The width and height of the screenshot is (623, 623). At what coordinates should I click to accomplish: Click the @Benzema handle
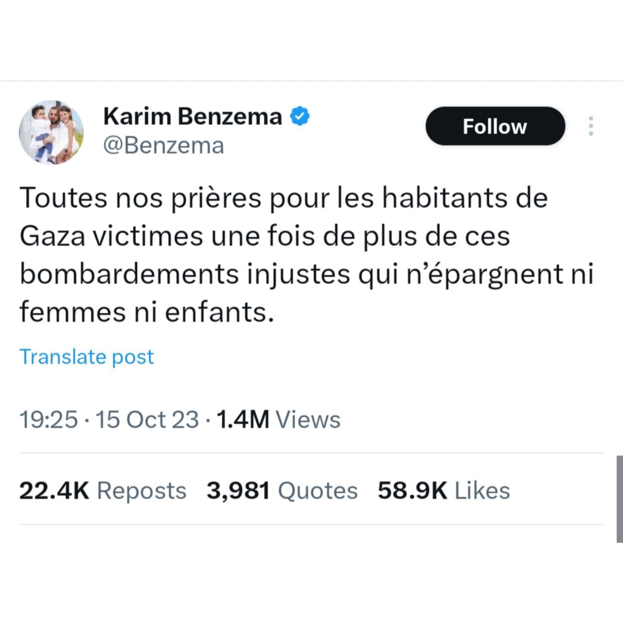click(164, 146)
